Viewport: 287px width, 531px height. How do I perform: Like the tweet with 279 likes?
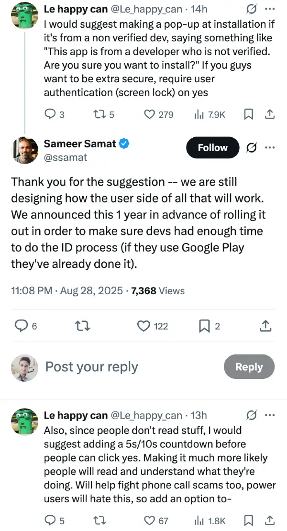pos(158,114)
